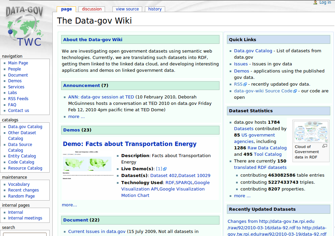Viewport: 335px width, 236px height.
Task: Click external link icon after Source Code
Action: (295, 91)
